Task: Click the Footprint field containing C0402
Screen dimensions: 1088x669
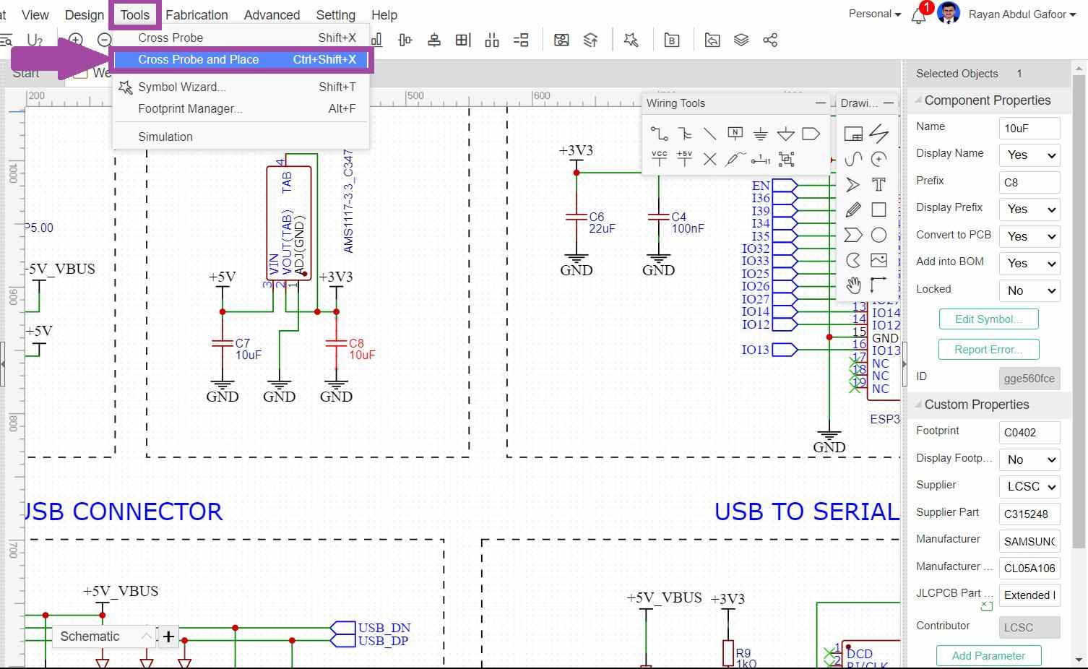Action: (x=1029, y=433)
